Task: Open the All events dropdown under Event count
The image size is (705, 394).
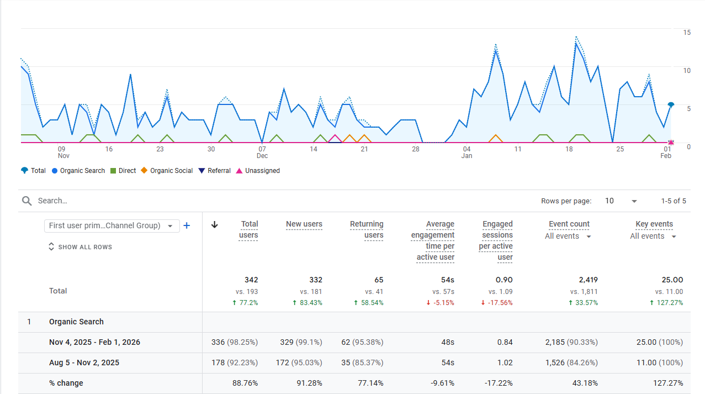Action: pos(569,236)
